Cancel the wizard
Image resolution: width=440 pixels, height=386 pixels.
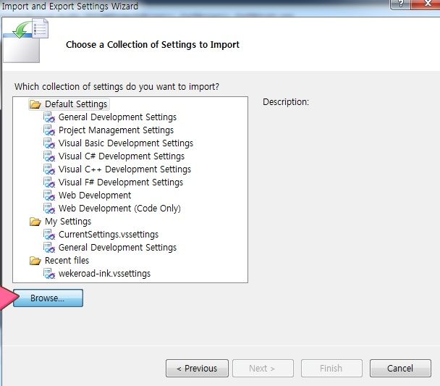click(x=400, y=369)
